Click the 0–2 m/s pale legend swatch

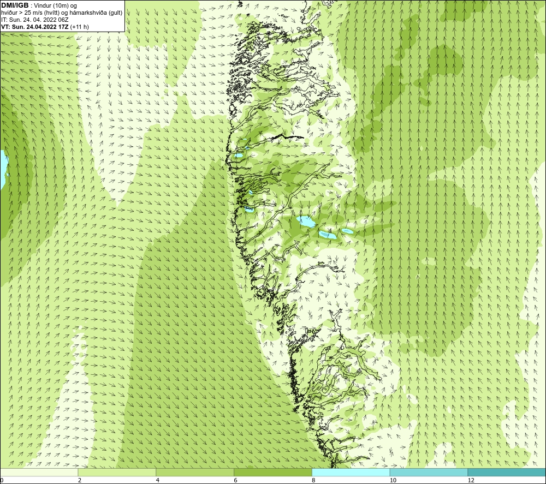click(x=39, y=473)
